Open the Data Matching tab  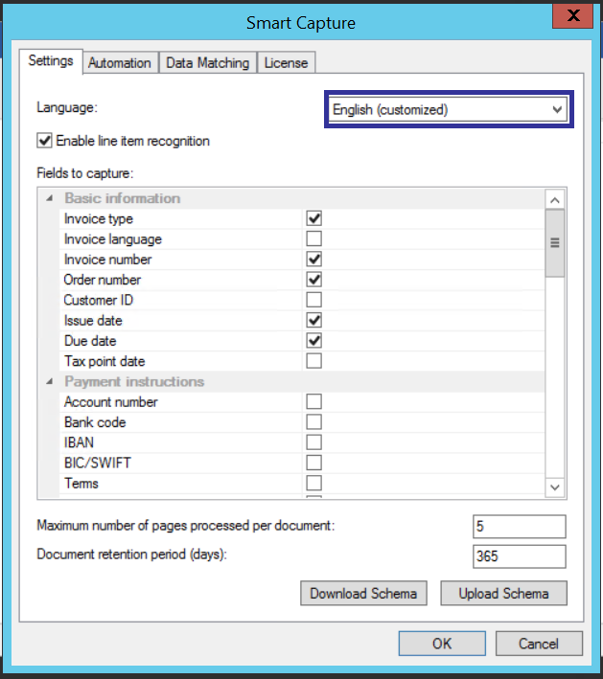[x=207, y=63]
